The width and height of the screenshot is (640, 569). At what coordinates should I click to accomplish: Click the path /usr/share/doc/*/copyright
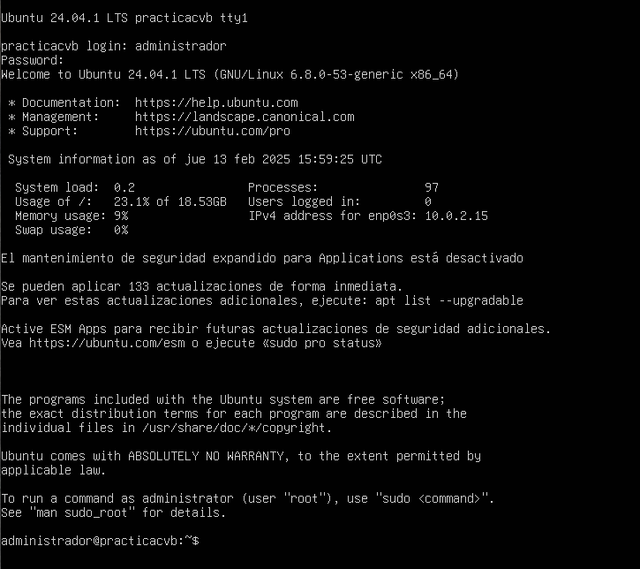(233, 428)
